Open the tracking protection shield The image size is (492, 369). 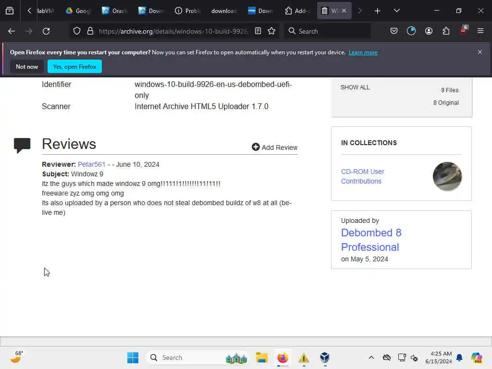(77, 31)
